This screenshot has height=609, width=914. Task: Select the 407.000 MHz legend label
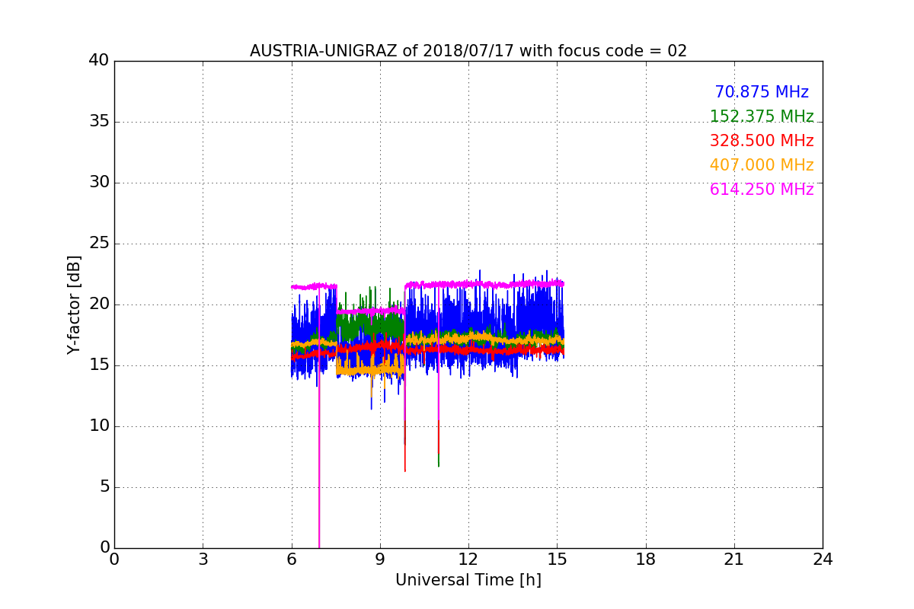click(x=762, y=165)
